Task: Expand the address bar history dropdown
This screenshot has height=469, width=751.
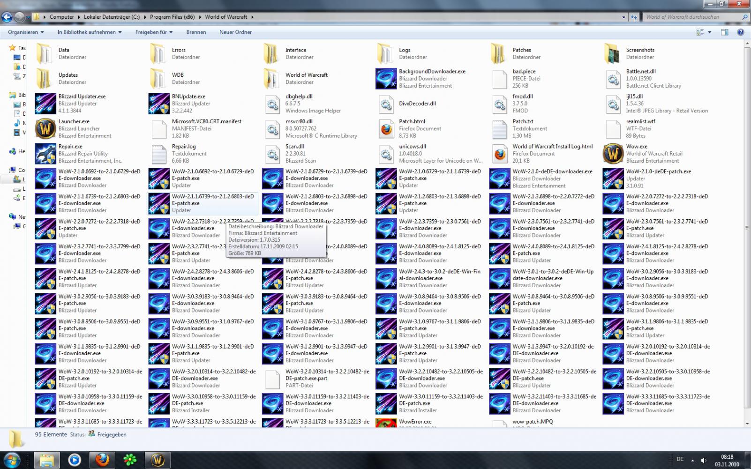Action: click(623, 17)
